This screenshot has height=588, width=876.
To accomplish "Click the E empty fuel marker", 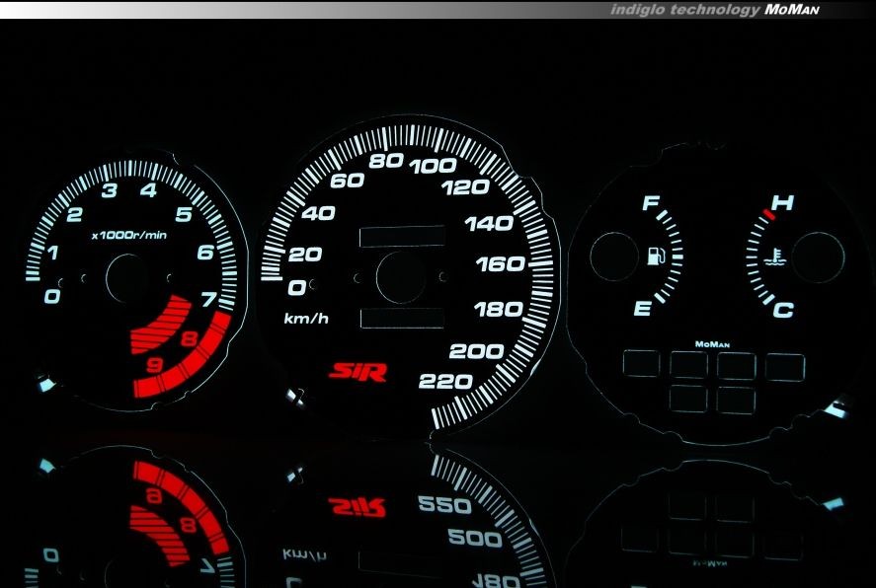I will (x=642, y=309).
